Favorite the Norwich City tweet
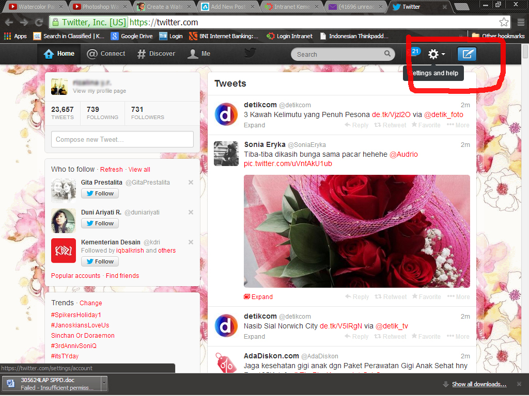 pyautogui.click(x=426, y=337)
